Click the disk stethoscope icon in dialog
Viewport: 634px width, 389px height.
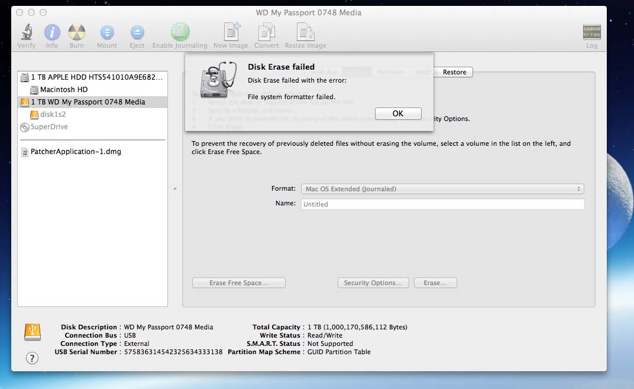point(218,80)
